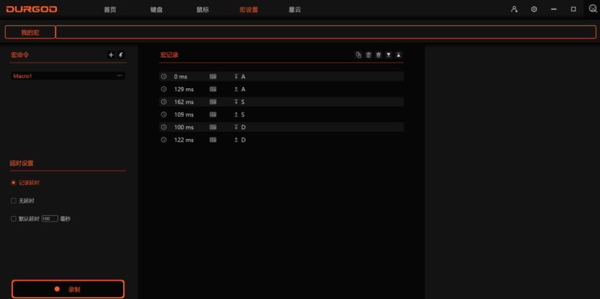Select the 宏设置 macro settings tab
The image size is (600, 299).
pyautogui.click(x=249, y=10)
